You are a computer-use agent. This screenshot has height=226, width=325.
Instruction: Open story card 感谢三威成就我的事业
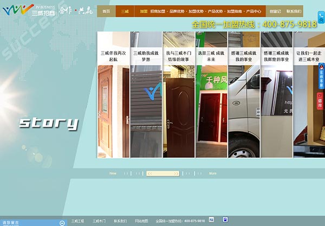244,94
